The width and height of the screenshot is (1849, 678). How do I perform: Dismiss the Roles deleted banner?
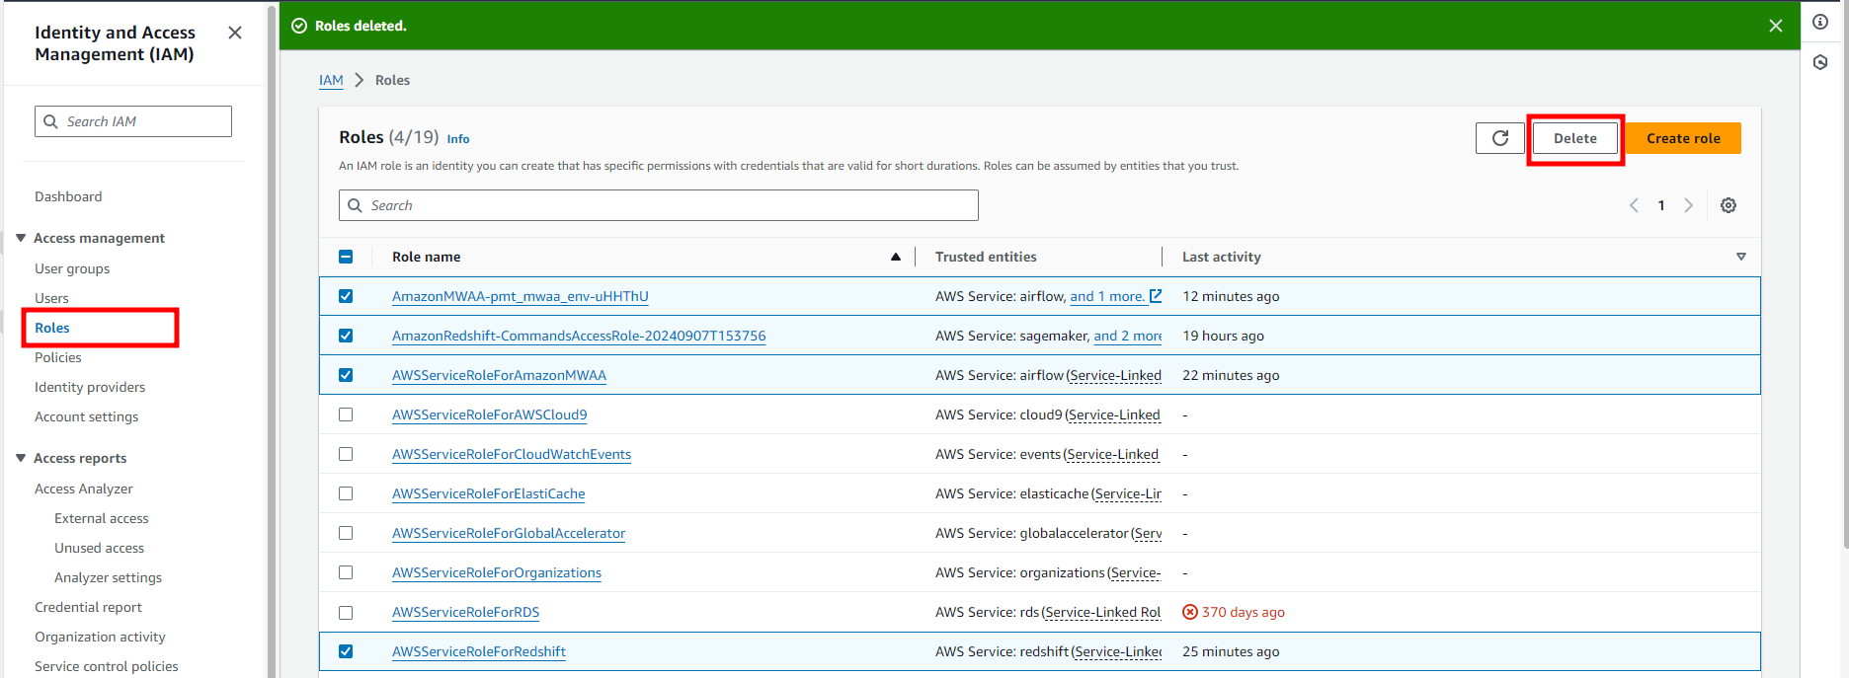[x=1776, y=26]
